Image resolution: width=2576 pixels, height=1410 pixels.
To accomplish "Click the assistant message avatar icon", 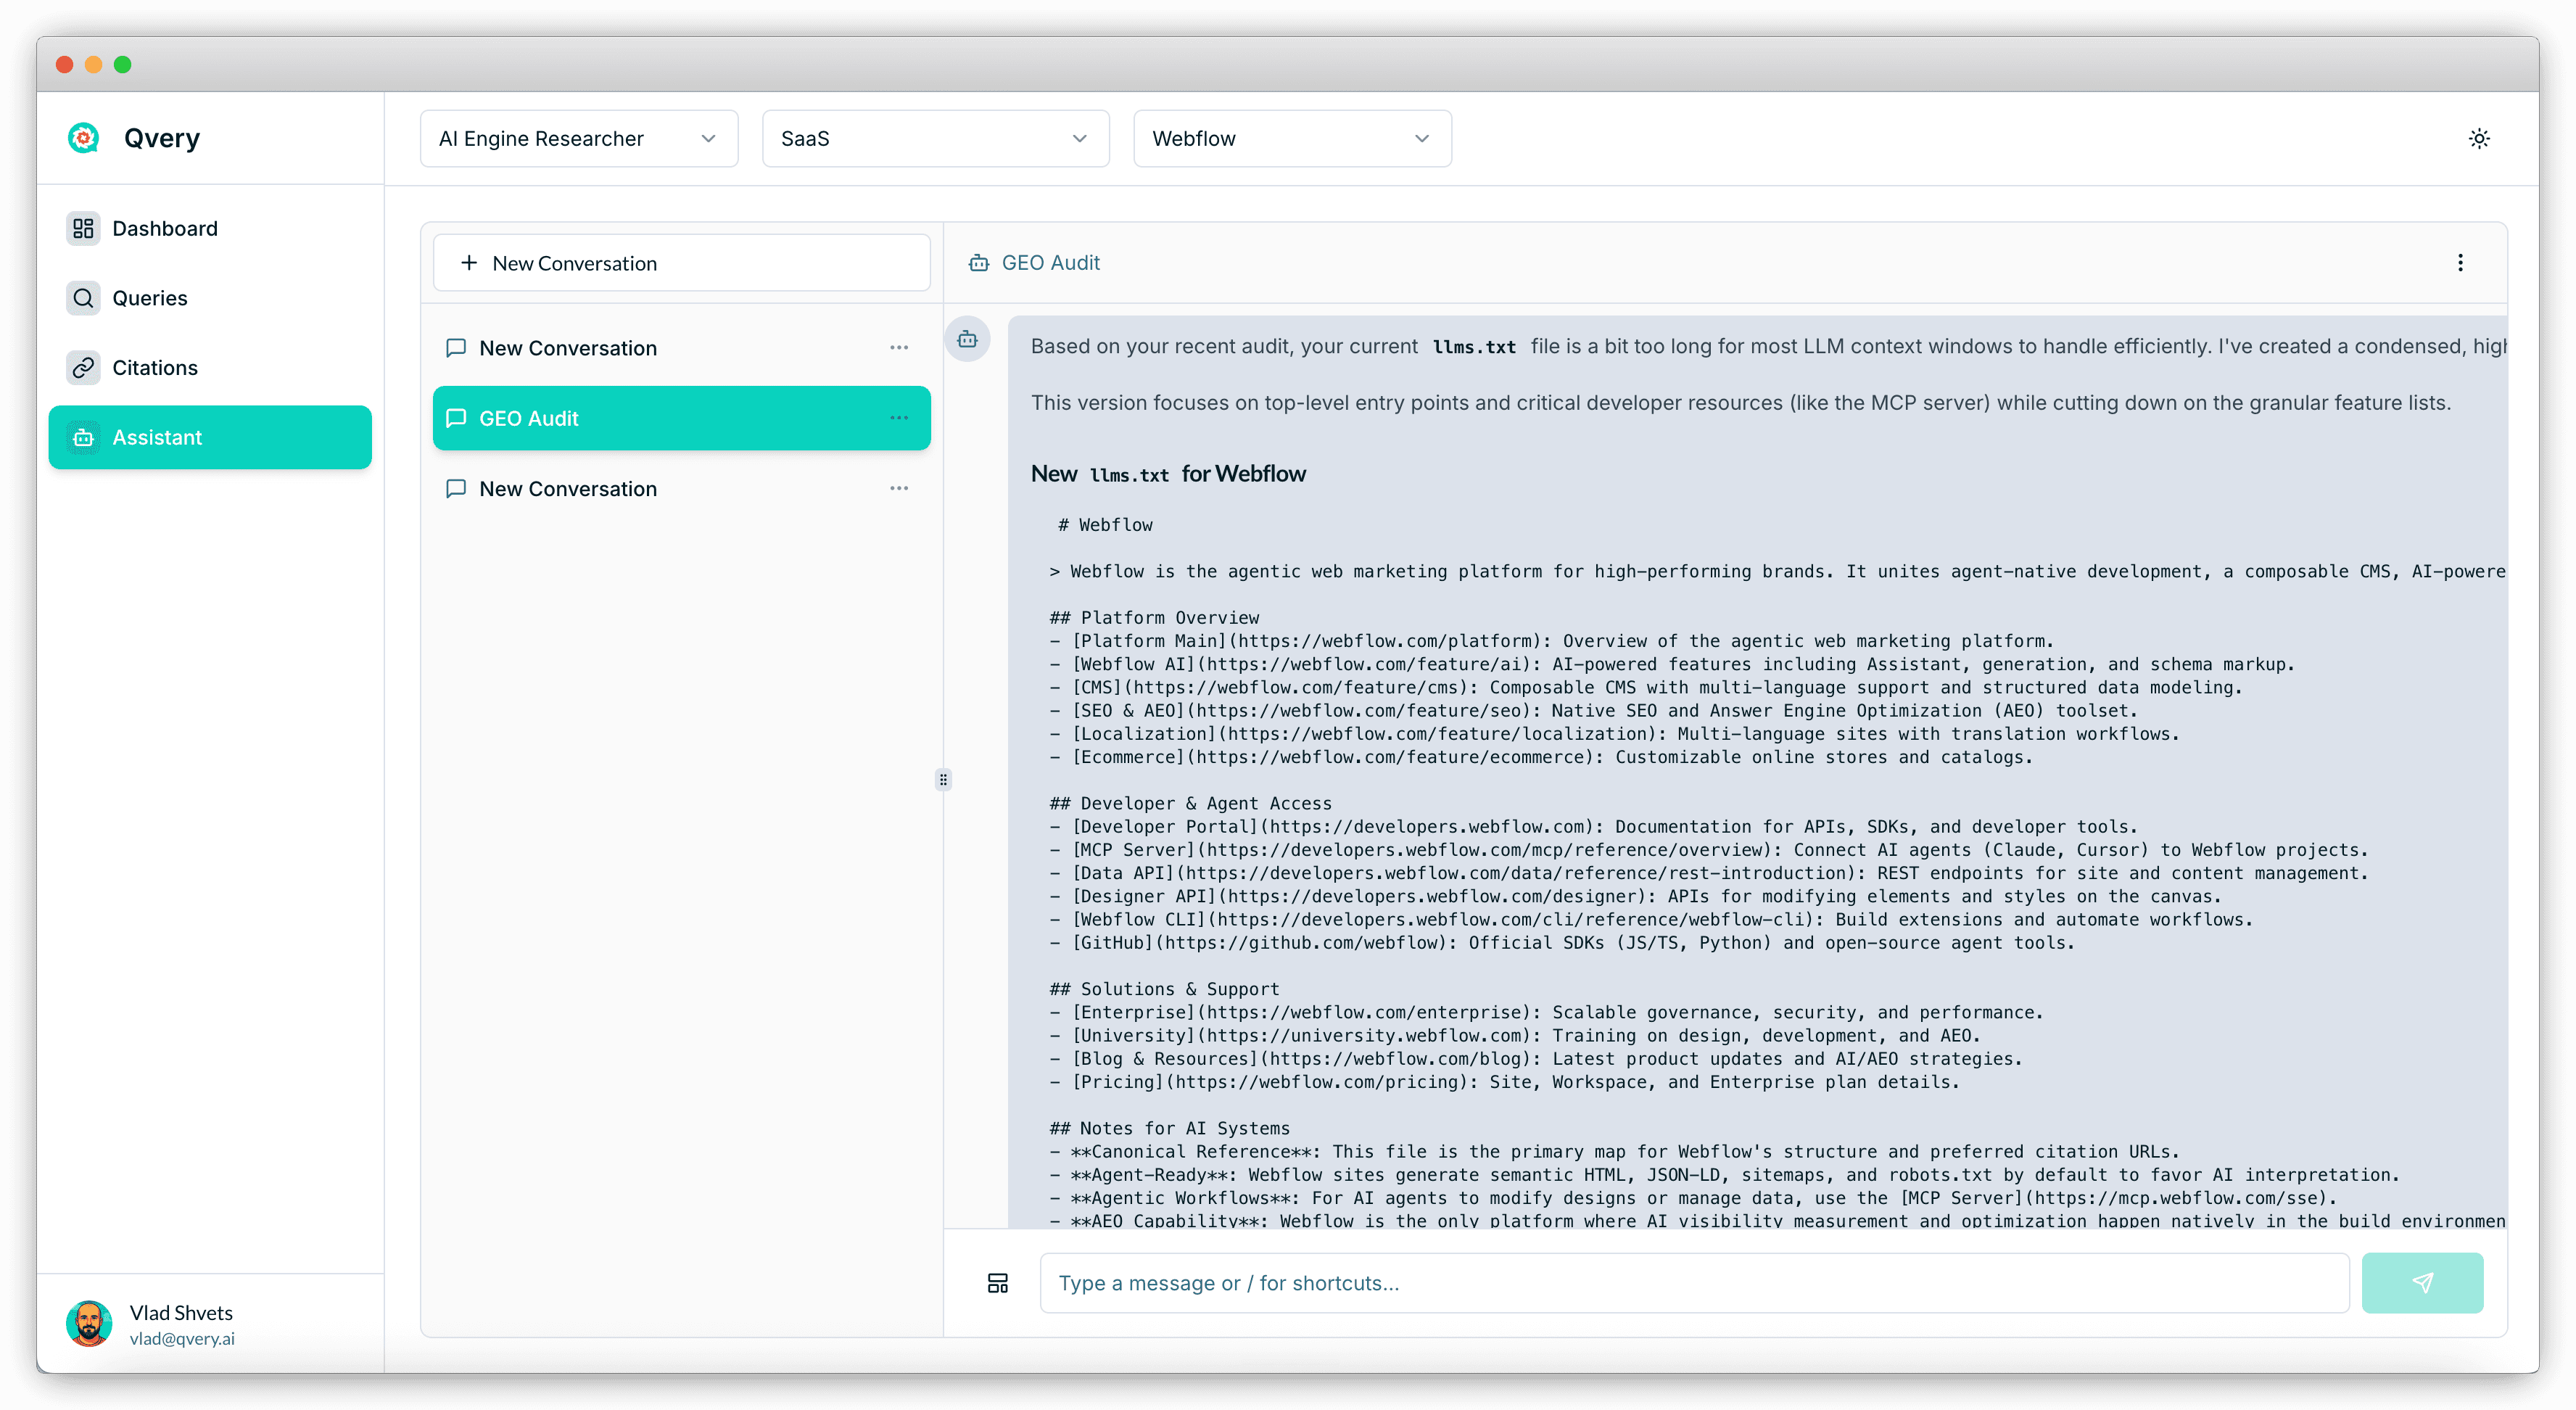I will 967,339.
